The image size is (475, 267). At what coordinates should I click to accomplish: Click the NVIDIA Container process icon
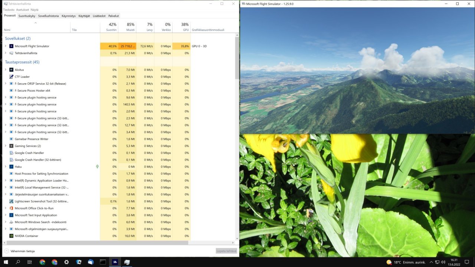point(12,236)
